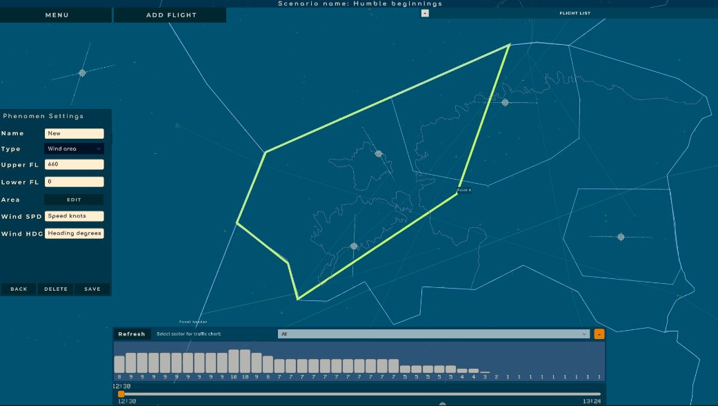The width and height of the screenshot is (718, 406).
Task: Click the navaid fix below the polygon center
Action: (x=355, y=245)
